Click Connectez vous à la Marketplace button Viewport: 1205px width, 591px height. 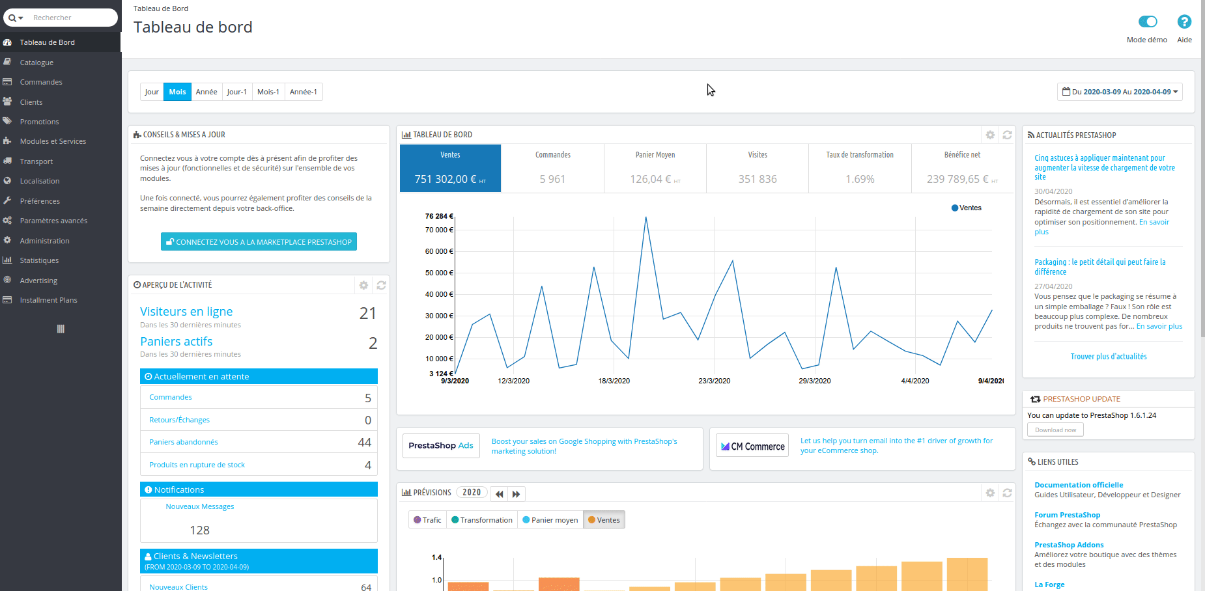[259, 241]
